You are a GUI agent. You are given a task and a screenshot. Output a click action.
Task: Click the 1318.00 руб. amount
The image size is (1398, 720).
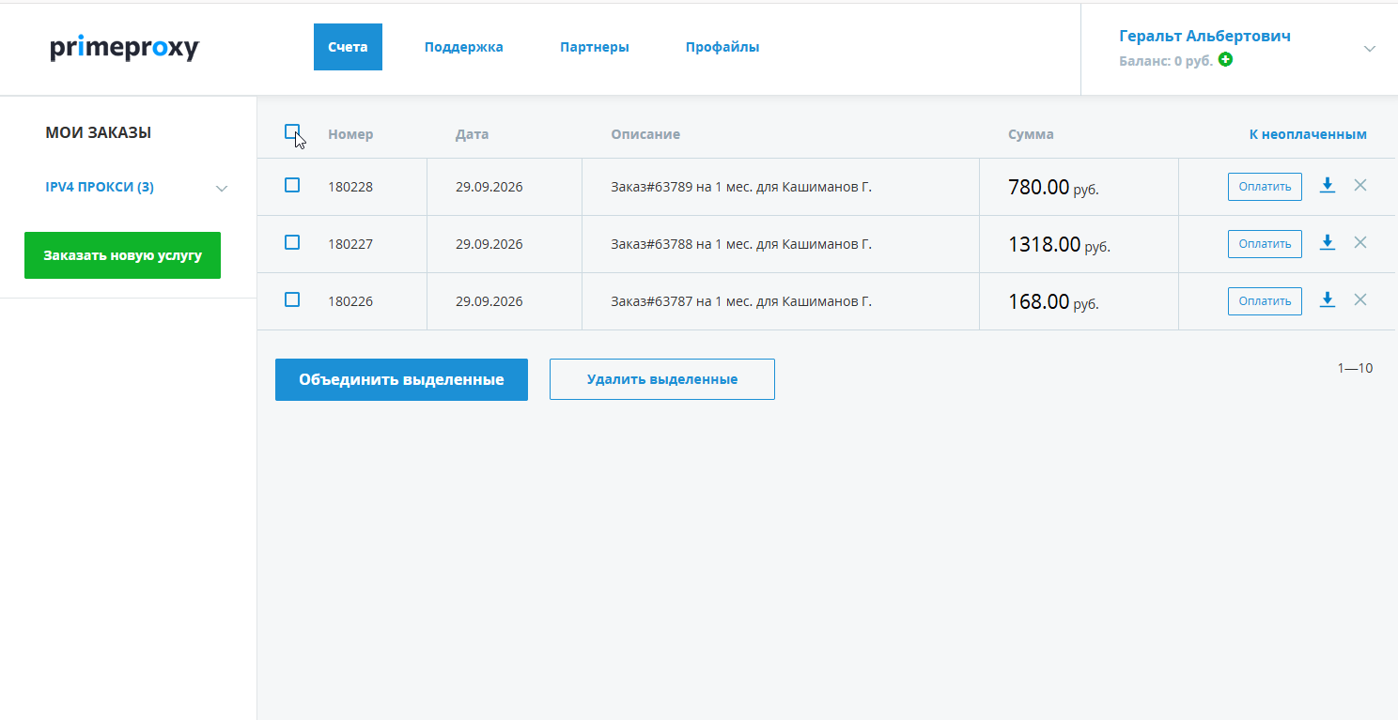coord(1059,245)
